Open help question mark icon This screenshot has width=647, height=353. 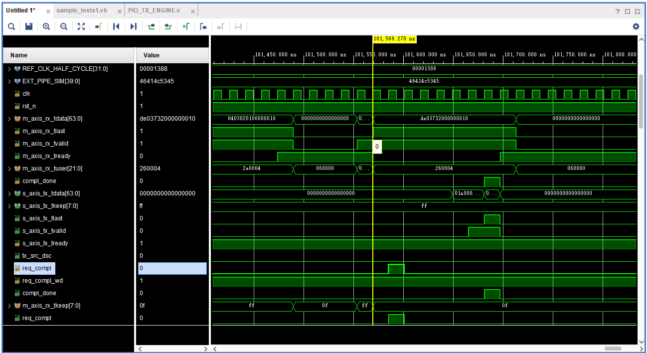[618, 11]
